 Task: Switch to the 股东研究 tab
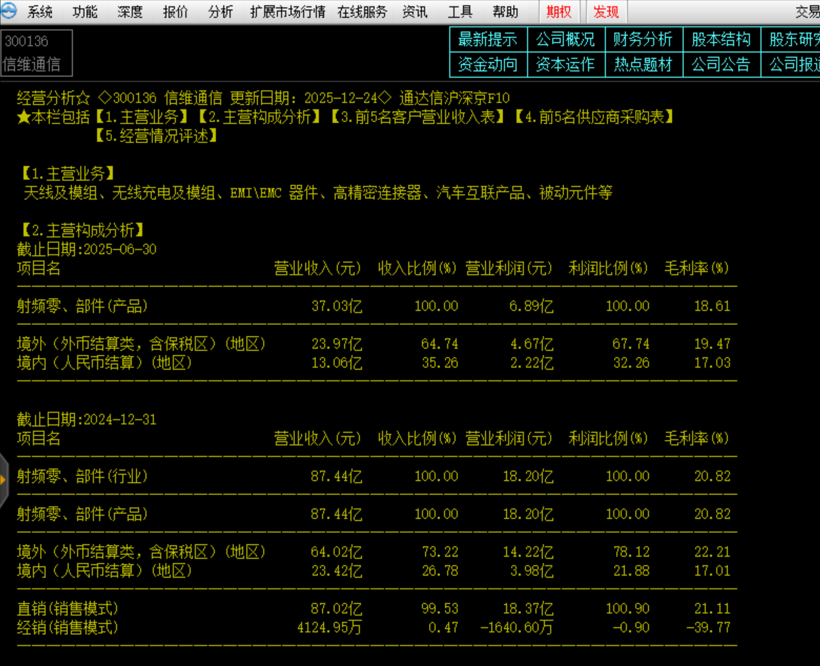point(791,39)
